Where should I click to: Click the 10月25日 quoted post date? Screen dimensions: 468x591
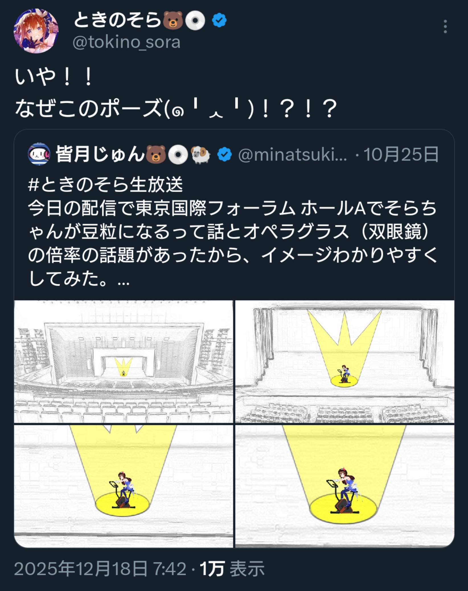tap(401, 155)
